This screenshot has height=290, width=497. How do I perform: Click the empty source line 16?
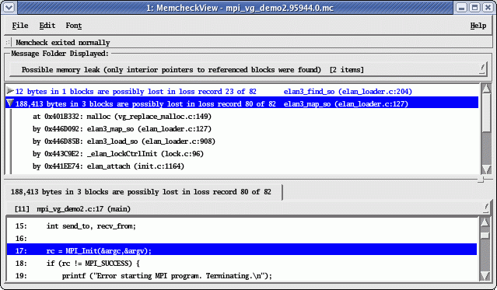point(242,239)
